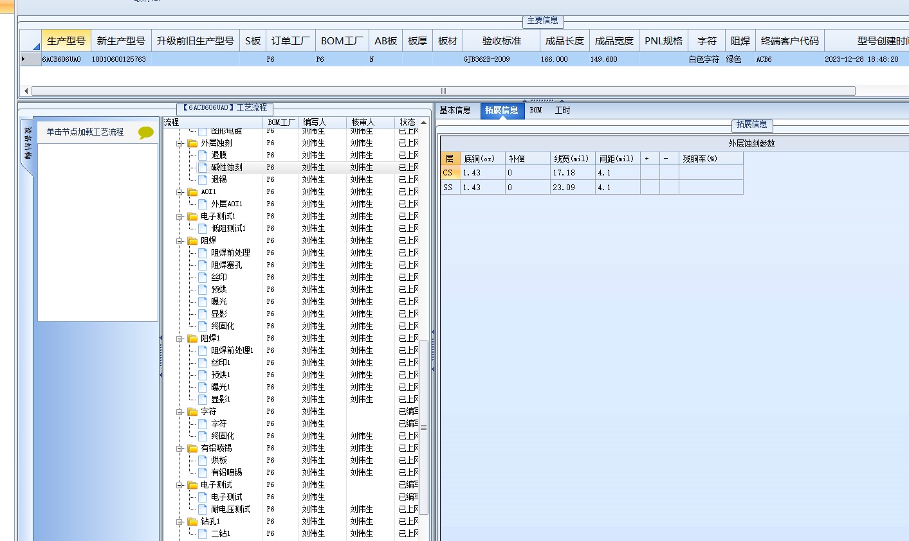Collapse the 外层蚀刻 tree node

pyautogui.click(x=180, y=143)
